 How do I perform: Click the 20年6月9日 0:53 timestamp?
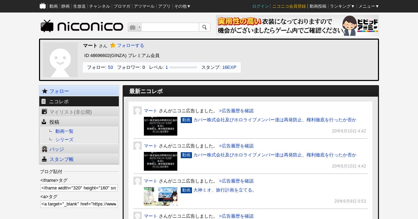350,201
